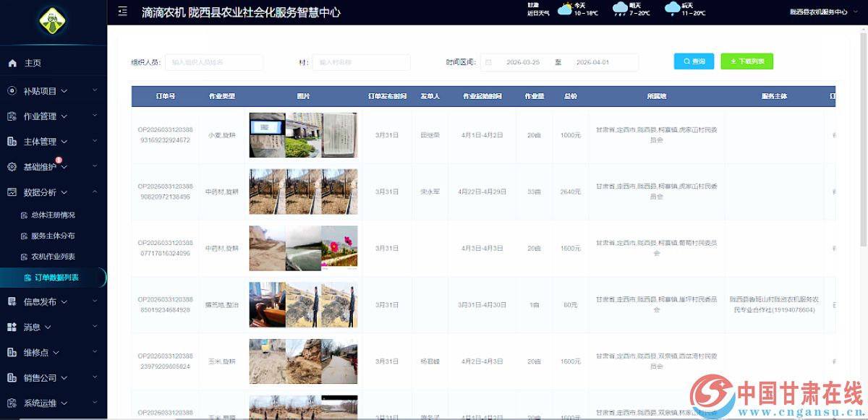Click the 主页 home icon
Image resolution: width=868 pixels, height=420 pixels.
pyautogui.click(x=12, y=64)
